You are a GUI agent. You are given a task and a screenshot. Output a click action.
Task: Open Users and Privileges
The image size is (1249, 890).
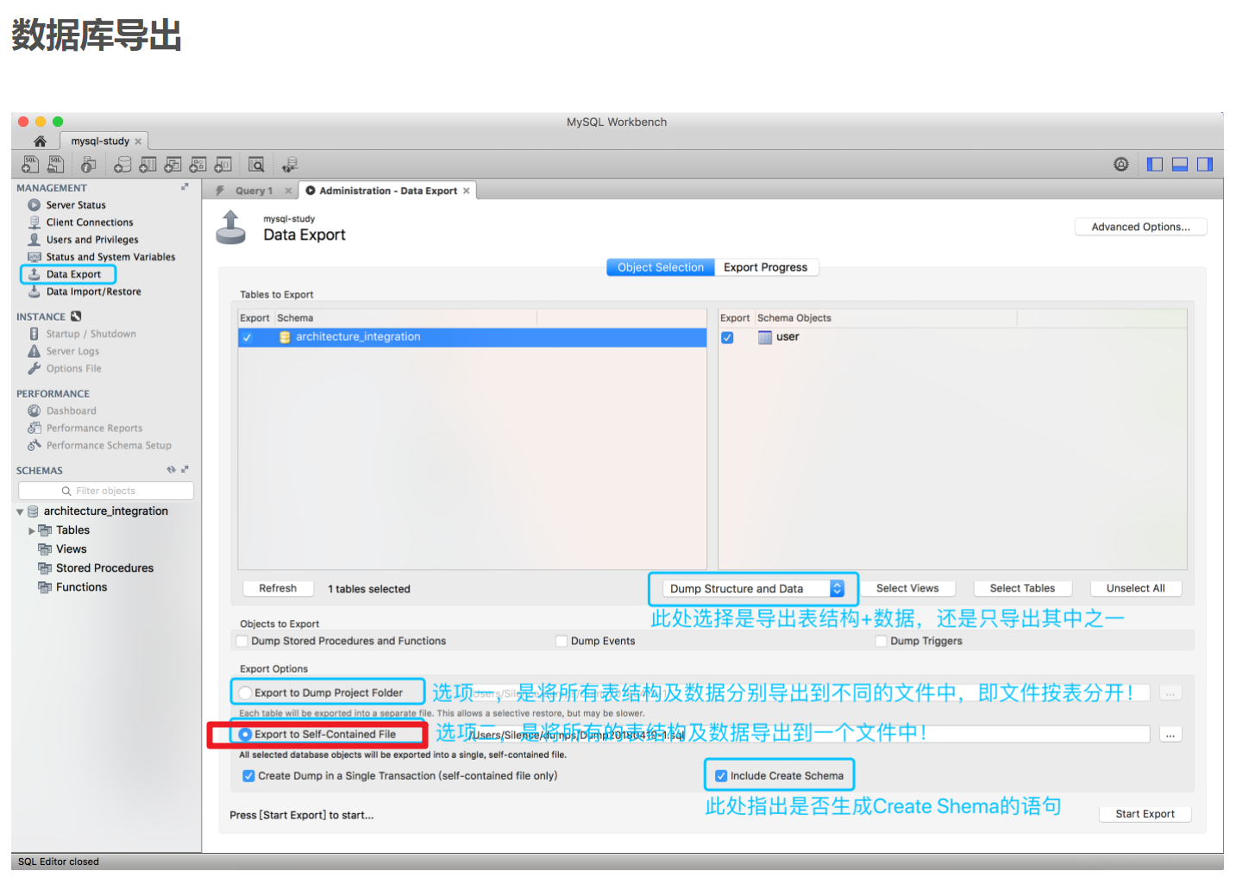pyautogui.click(x=92, y=240)
